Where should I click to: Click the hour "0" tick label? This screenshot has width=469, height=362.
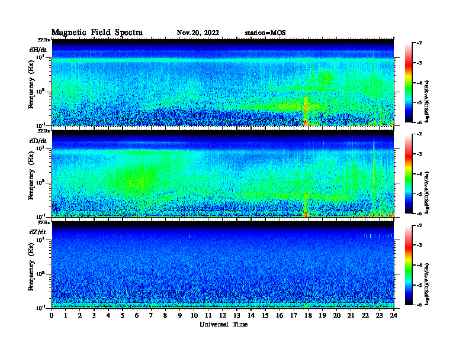pos(52,316)
